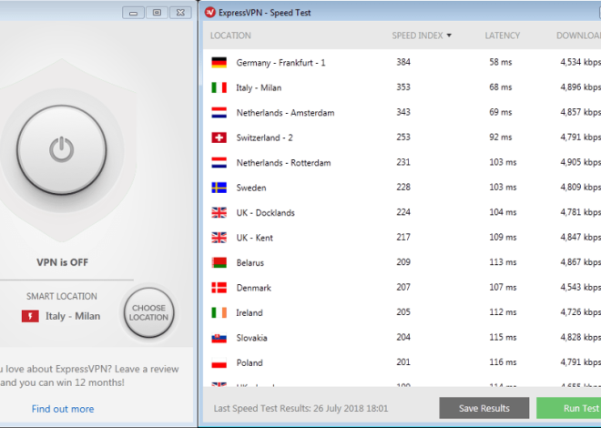This screenshot has width=601, height=428.
Task: Click the ExpressVPN logo in Speed Test title bar
Action: tap(210, 12)
